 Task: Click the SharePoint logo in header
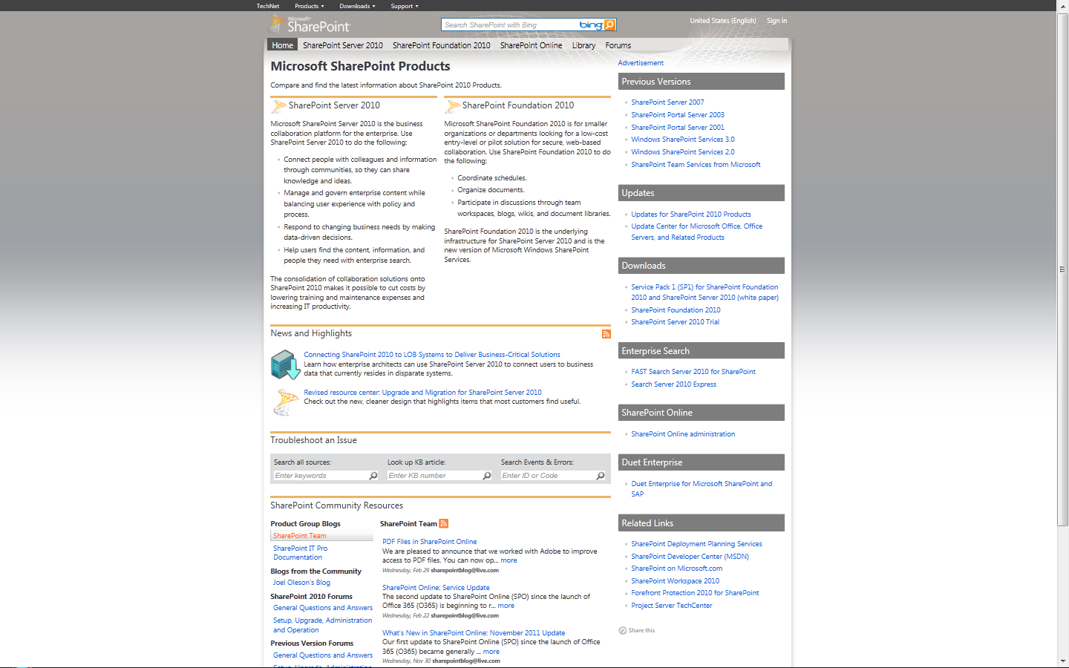point(310,24)
